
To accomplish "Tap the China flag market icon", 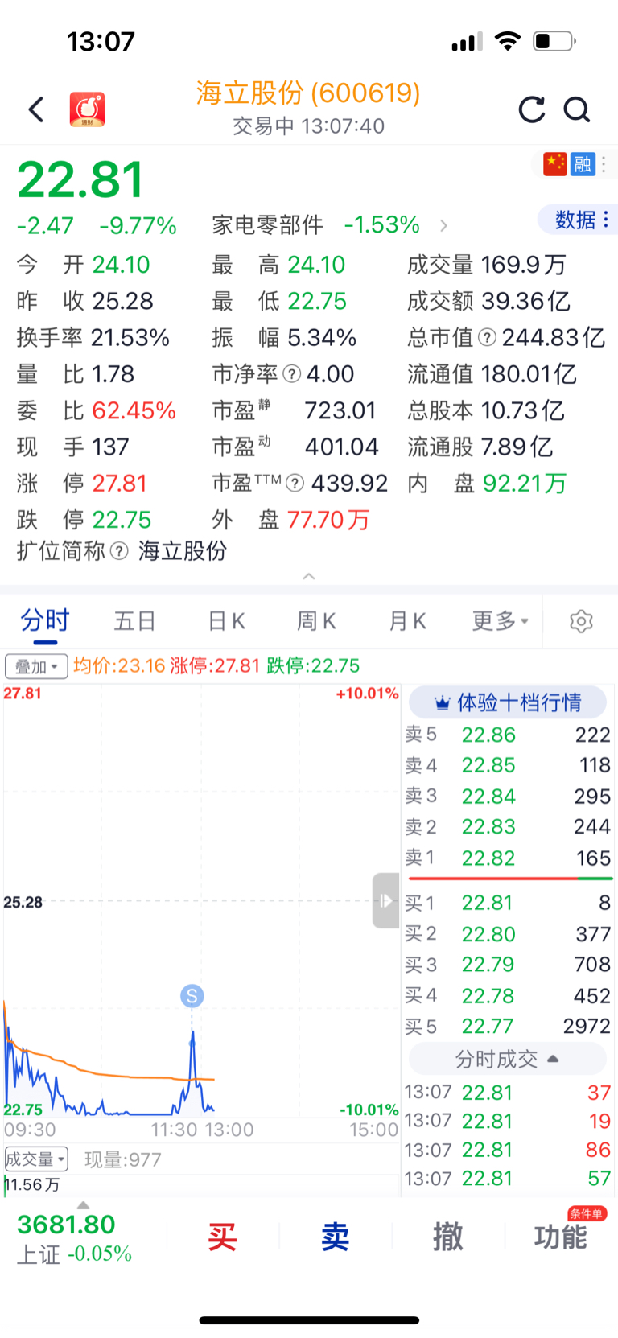I will click(x=555, y=164).
